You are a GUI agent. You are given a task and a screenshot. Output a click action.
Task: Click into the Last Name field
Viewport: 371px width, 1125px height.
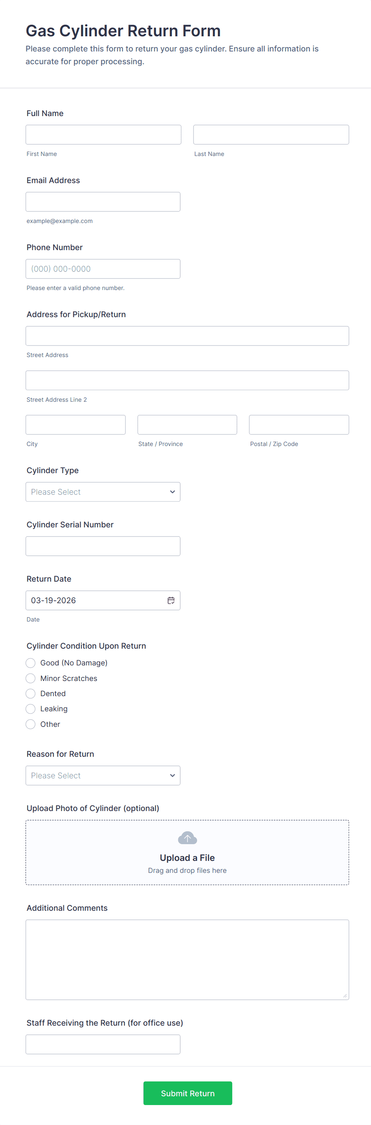(270, 134)
